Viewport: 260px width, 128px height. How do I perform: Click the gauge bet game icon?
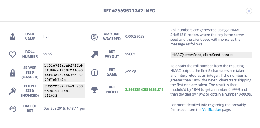point(94,72)
